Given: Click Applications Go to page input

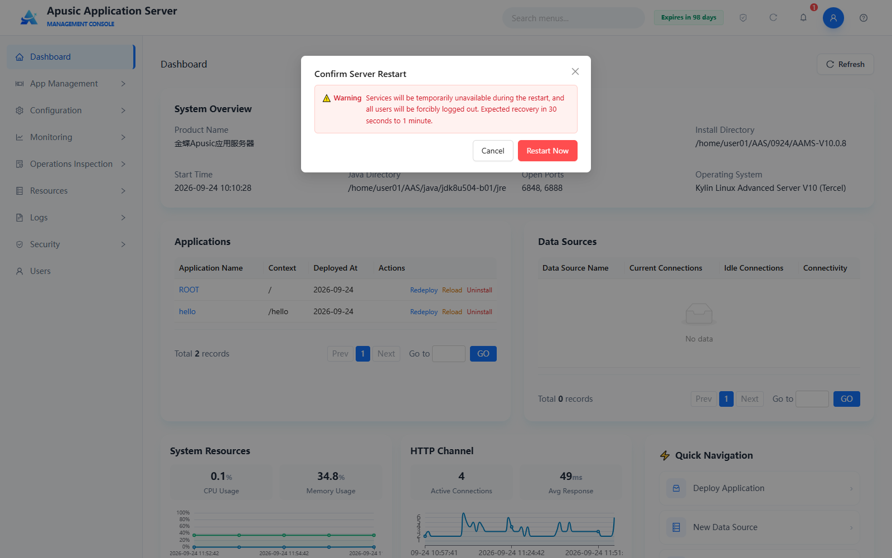Looking at the screenshot, I should (x=449, y=354).
